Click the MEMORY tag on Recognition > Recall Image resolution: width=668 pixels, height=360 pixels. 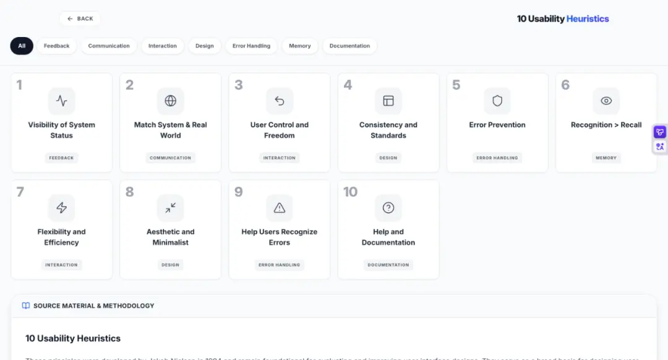[x=606, y=158]
